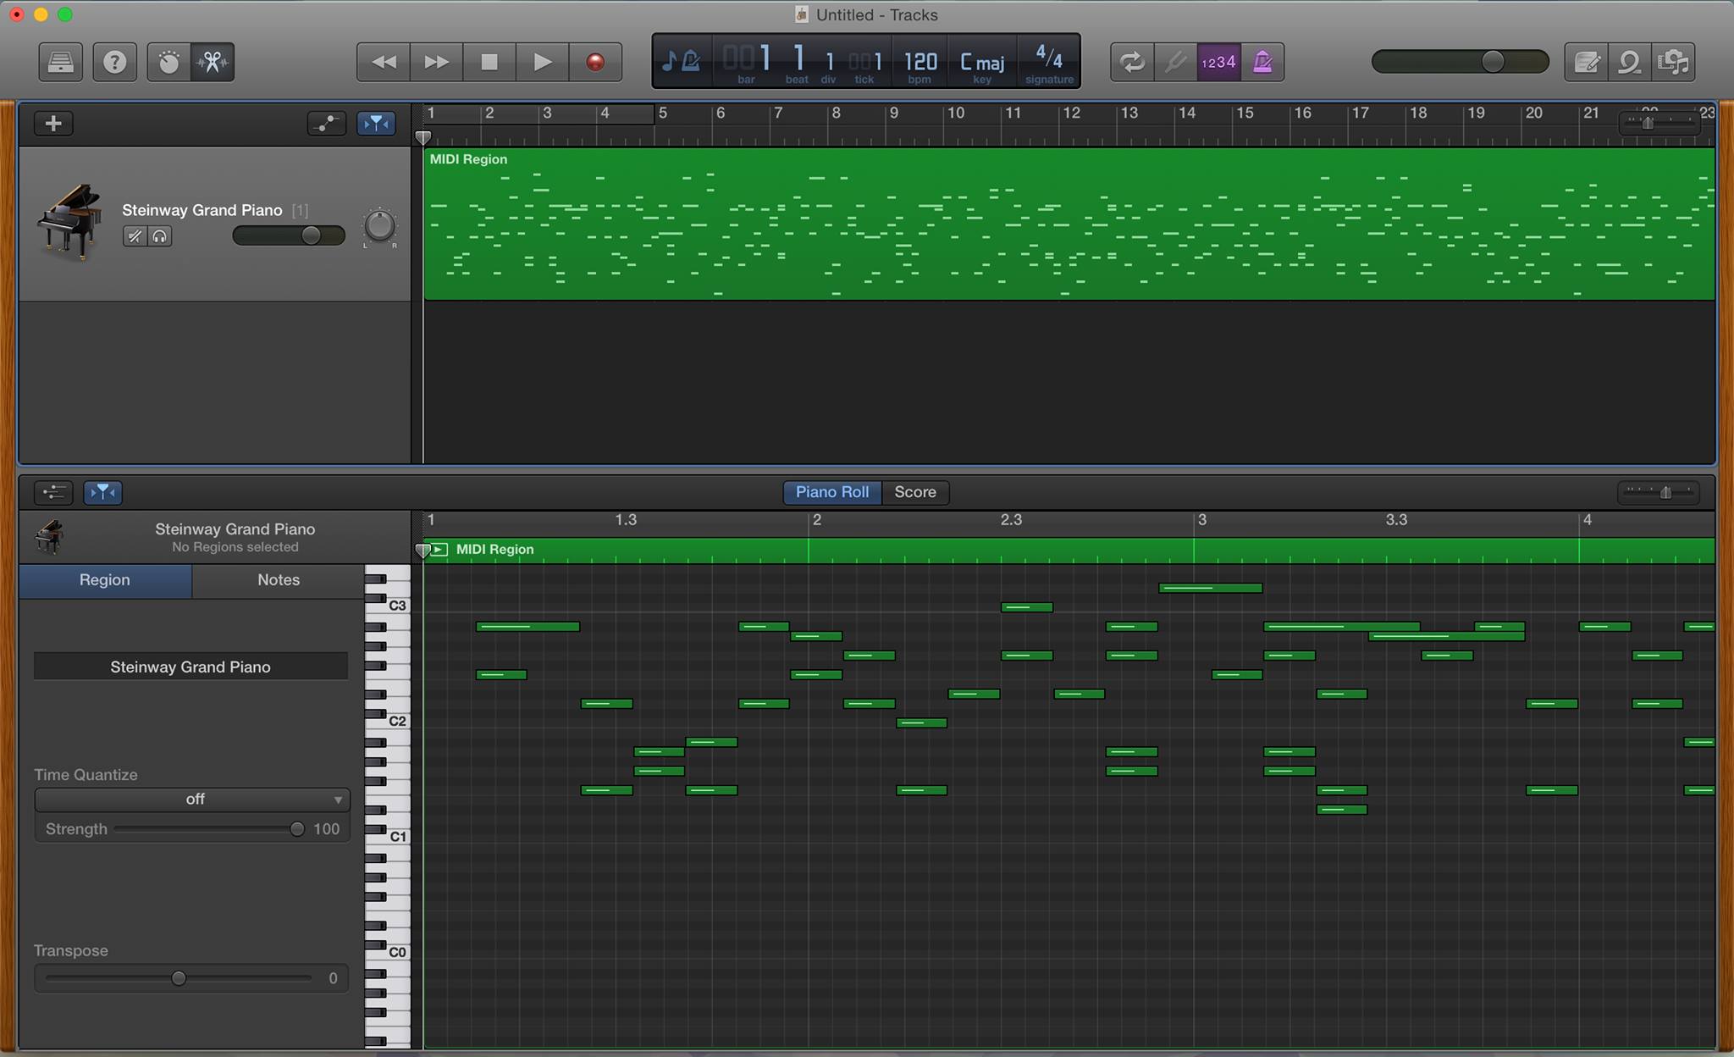1734x1057 pixels.
Task: Switch to the Score tab
Action: tap(914, 492)
